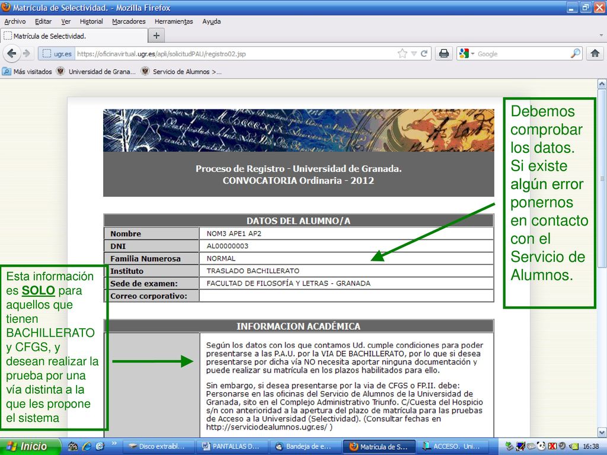Open URL history dropdown arrow
Viewport: 607px width, 455px height.
pos(414,54)
